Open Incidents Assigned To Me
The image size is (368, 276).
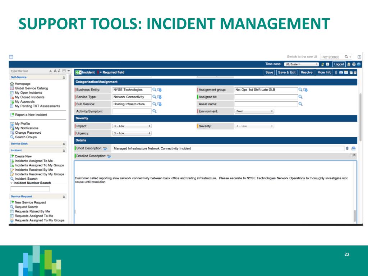[x=34, y=161]
